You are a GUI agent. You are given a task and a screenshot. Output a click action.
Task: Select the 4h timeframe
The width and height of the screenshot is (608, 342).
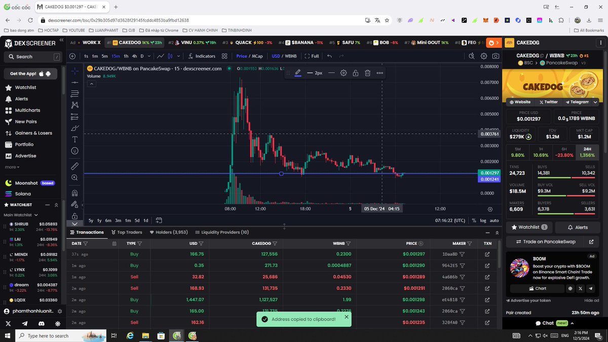134,56
